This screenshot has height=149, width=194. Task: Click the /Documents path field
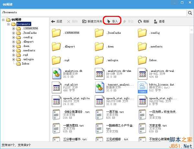(x=94, y=13)
